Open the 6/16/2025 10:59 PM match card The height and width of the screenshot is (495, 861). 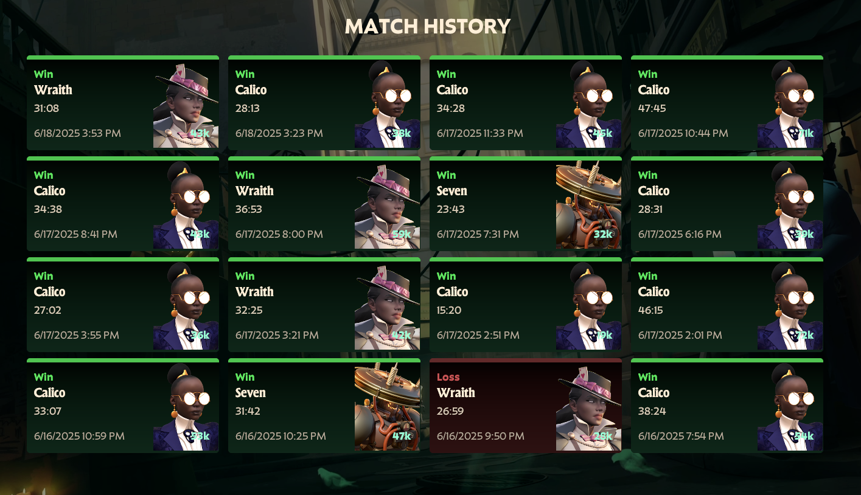click(123, 406)
